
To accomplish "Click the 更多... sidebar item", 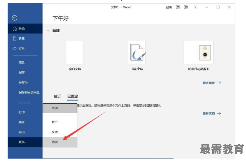I will pyautogui.click(x=25, y=142).
